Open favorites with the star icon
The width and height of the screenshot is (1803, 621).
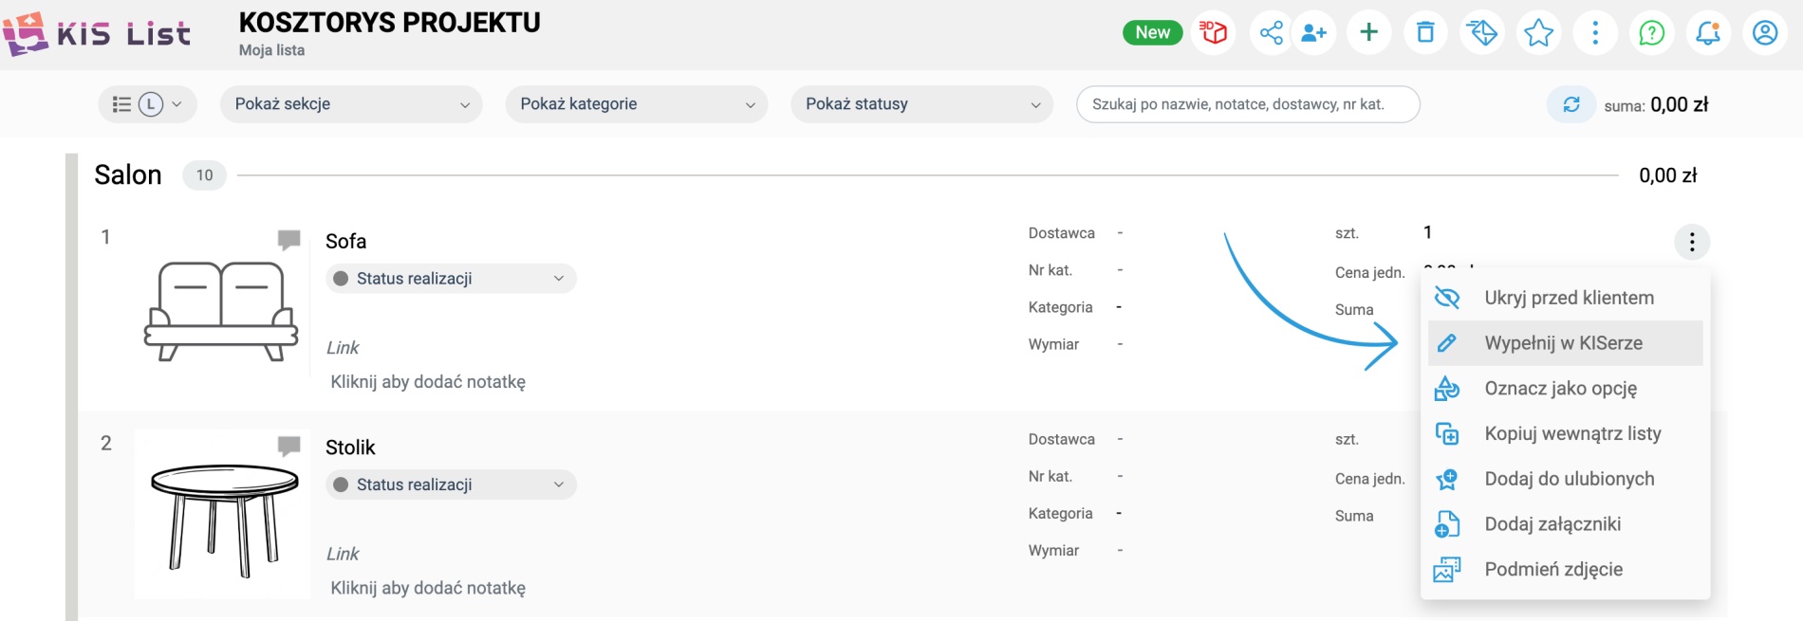point(1538,33)
